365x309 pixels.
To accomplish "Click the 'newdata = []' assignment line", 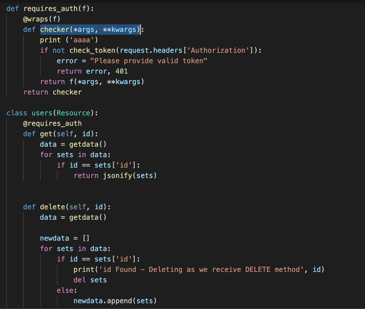I will (x=65, y=238).
